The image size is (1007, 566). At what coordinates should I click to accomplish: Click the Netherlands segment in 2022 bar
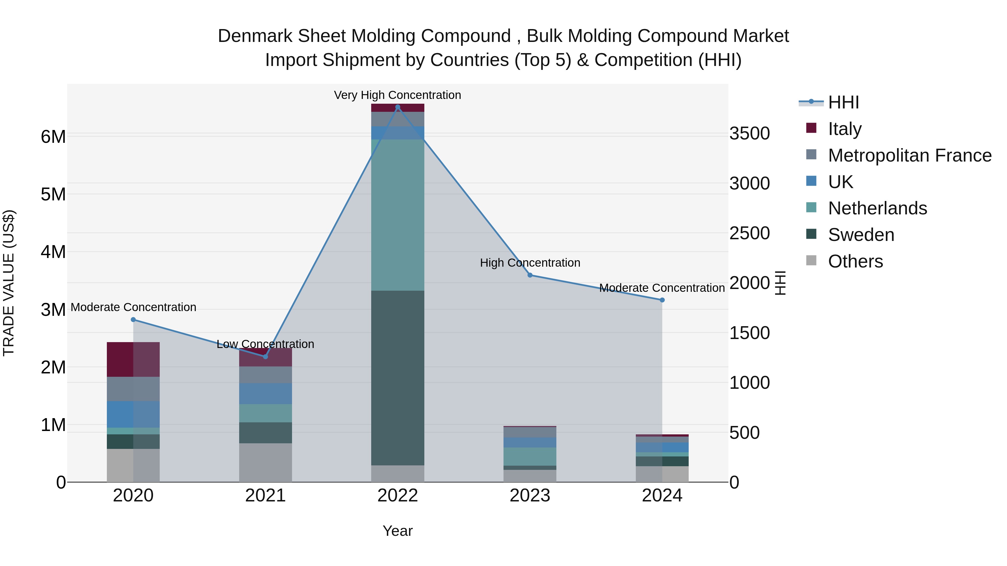click(397, 215)
